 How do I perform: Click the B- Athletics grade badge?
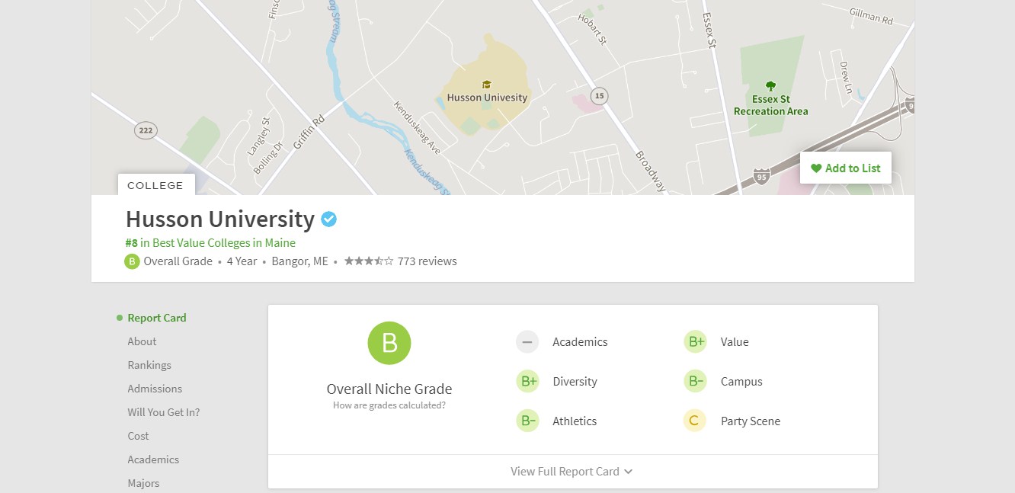(x=527, y=421)
